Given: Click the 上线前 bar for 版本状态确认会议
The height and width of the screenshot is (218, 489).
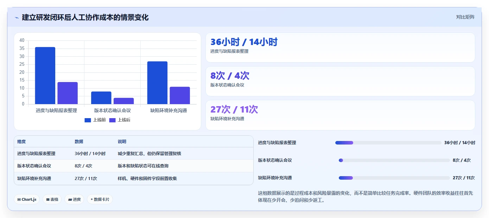Looking at the screenshot, I should point(101,98).
